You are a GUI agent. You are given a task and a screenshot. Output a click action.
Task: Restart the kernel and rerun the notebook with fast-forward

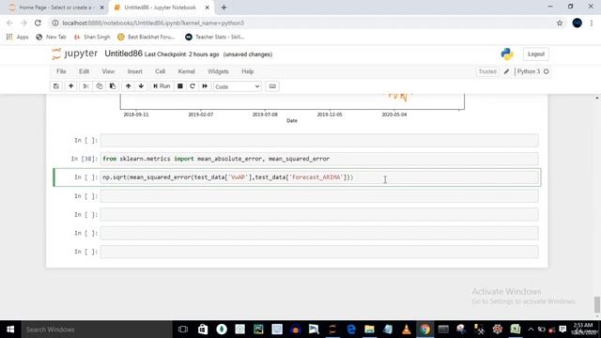pos(205,86)
